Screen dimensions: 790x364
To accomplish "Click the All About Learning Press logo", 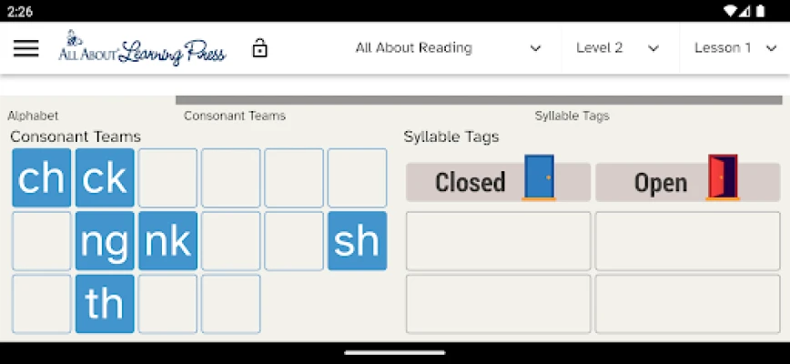I will [x=142, y=48].
